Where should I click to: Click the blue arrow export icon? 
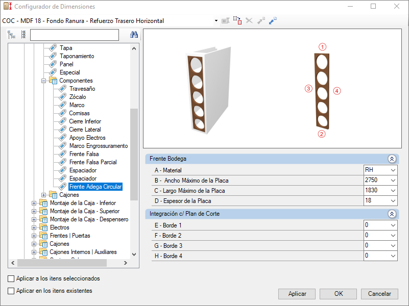click(x=273, y=20)
